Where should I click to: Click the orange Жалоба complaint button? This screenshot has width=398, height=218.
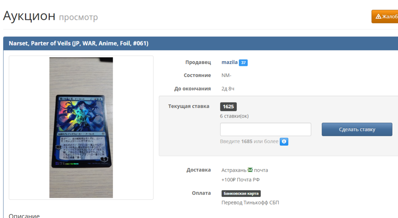point(385,16)
